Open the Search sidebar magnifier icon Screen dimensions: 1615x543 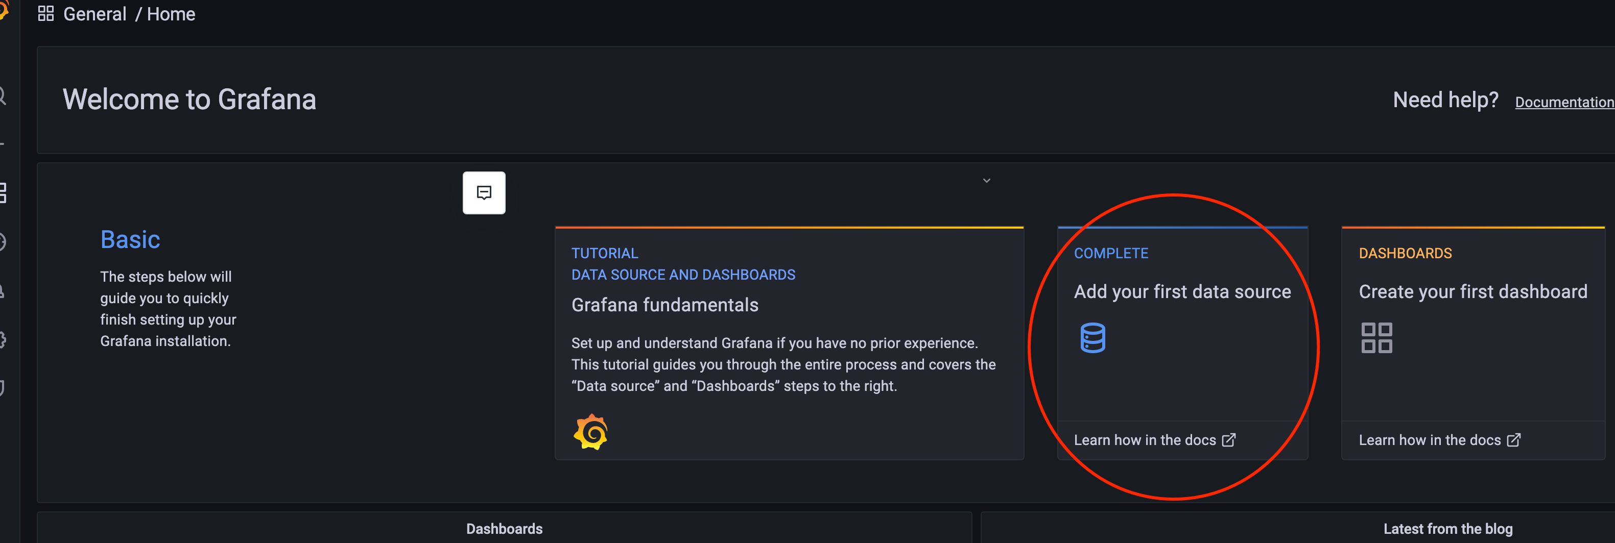pyautogui.click(x=2, y=96)
